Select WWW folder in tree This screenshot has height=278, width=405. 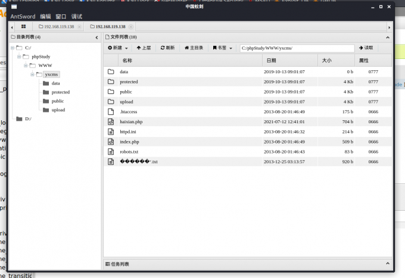[x=45, y=65]
